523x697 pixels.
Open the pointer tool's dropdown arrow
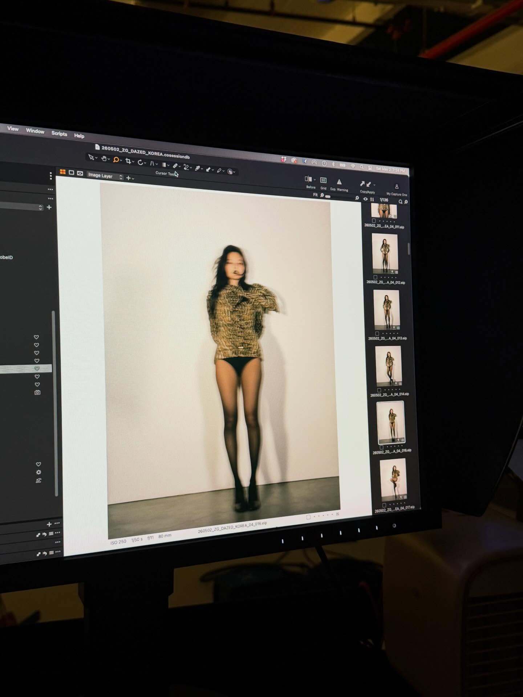pyautogui.click(x=96, y=158)
